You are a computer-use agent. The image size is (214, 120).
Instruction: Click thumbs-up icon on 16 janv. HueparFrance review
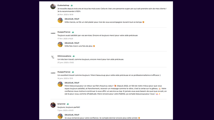point(73,72)
